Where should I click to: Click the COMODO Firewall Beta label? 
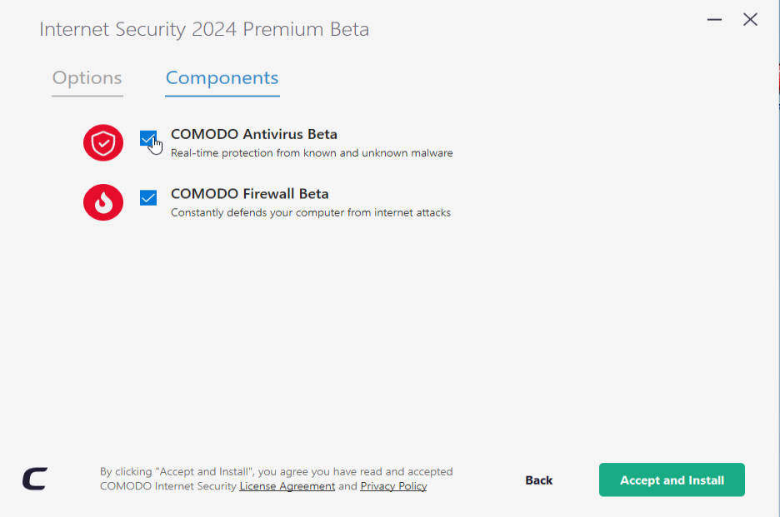pos(250,194)
